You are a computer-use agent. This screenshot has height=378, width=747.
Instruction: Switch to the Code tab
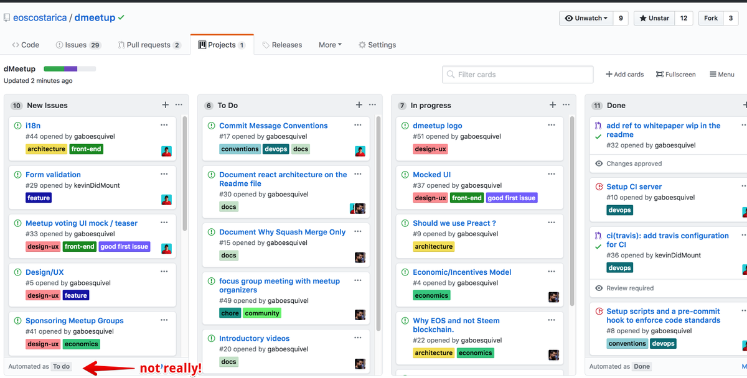click(26, 45)
